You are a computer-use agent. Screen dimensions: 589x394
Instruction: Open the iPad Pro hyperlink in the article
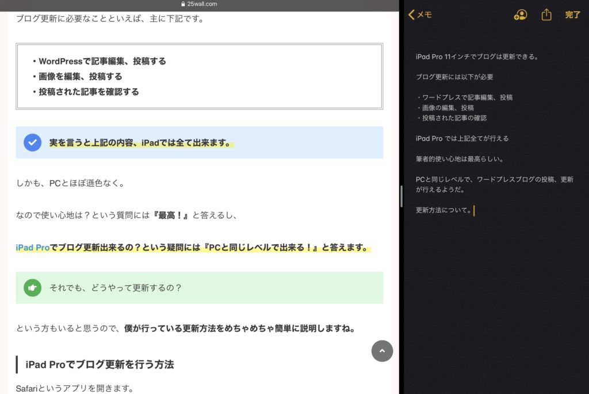pos(33,247)
